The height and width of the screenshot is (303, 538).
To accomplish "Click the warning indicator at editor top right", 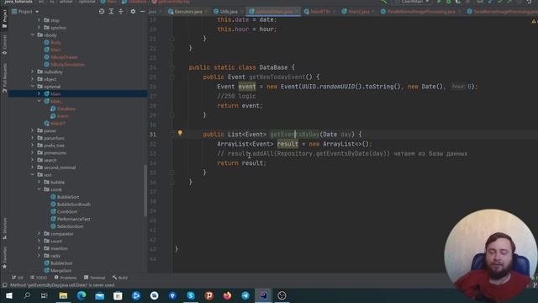I will (x=535, y=21).
